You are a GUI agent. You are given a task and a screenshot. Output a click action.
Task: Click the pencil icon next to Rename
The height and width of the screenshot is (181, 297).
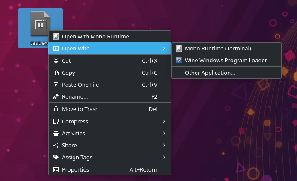[56, 96]
